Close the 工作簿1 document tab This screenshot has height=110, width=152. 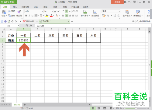pos(68,21)
